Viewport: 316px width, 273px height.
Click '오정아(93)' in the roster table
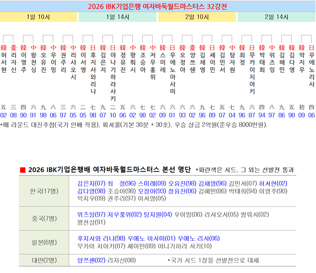[152, 191]
